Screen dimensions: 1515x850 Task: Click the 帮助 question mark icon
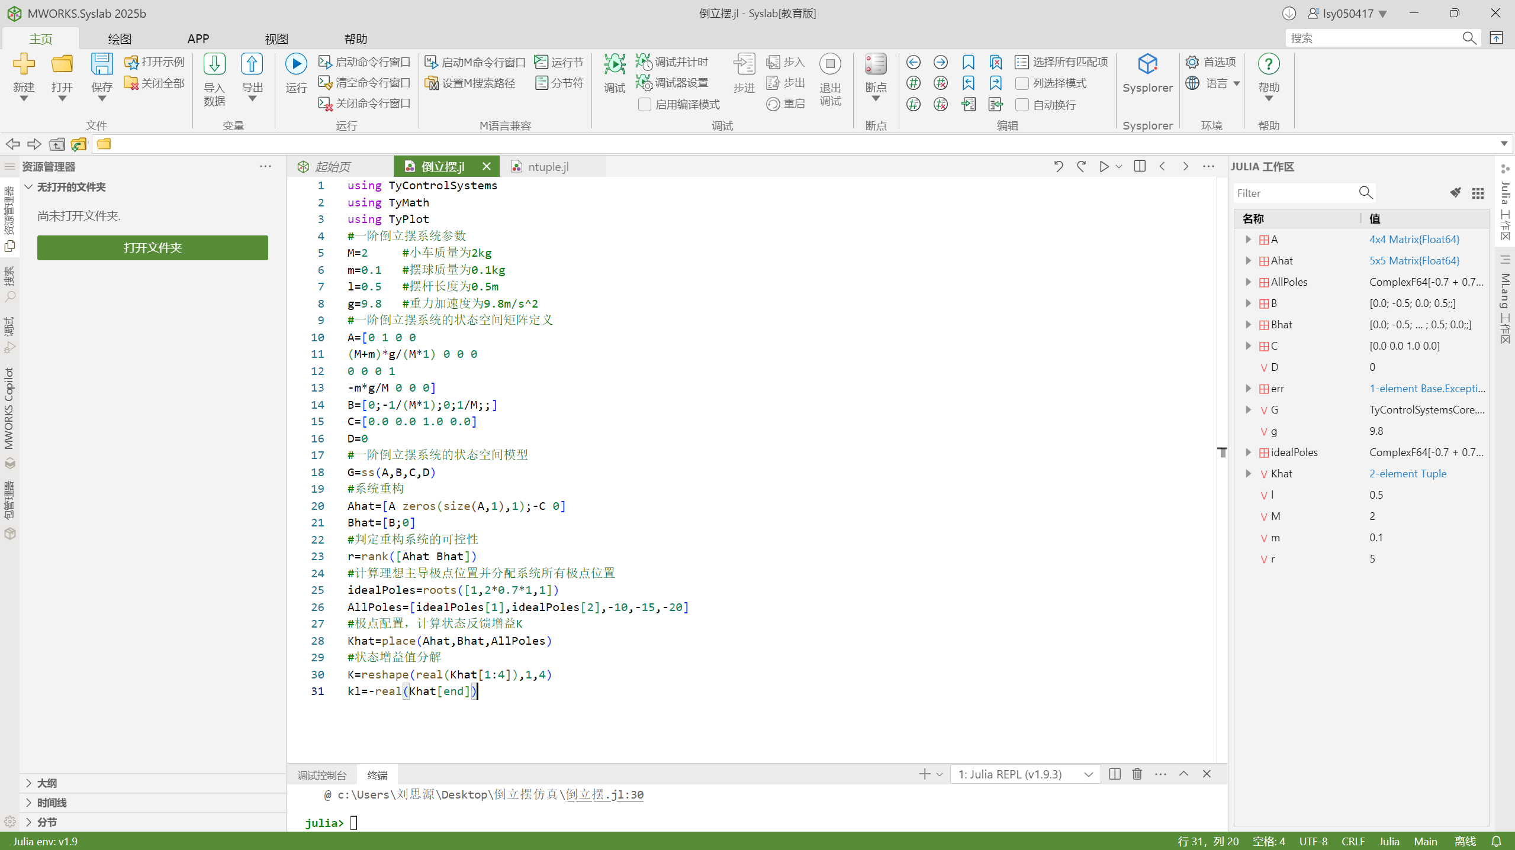(x=1269, y=64)
